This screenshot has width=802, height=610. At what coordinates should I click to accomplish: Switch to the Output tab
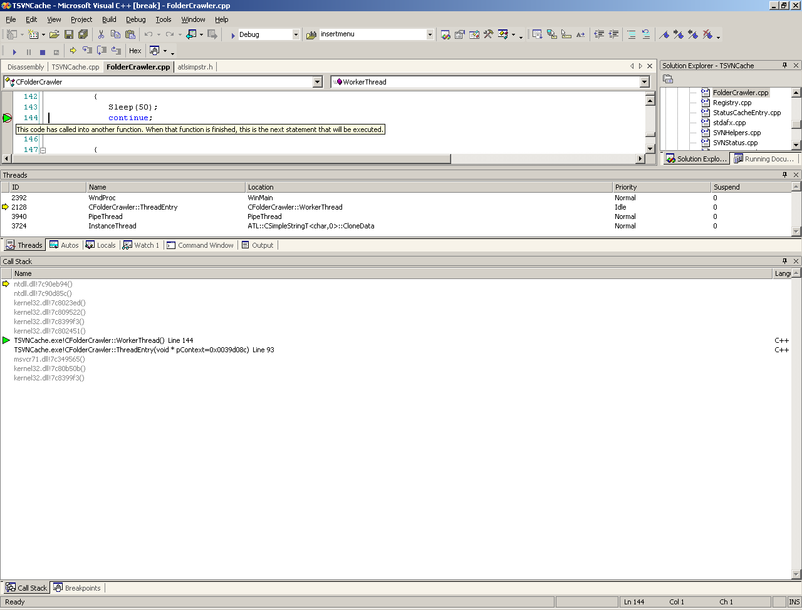(258, 245)
